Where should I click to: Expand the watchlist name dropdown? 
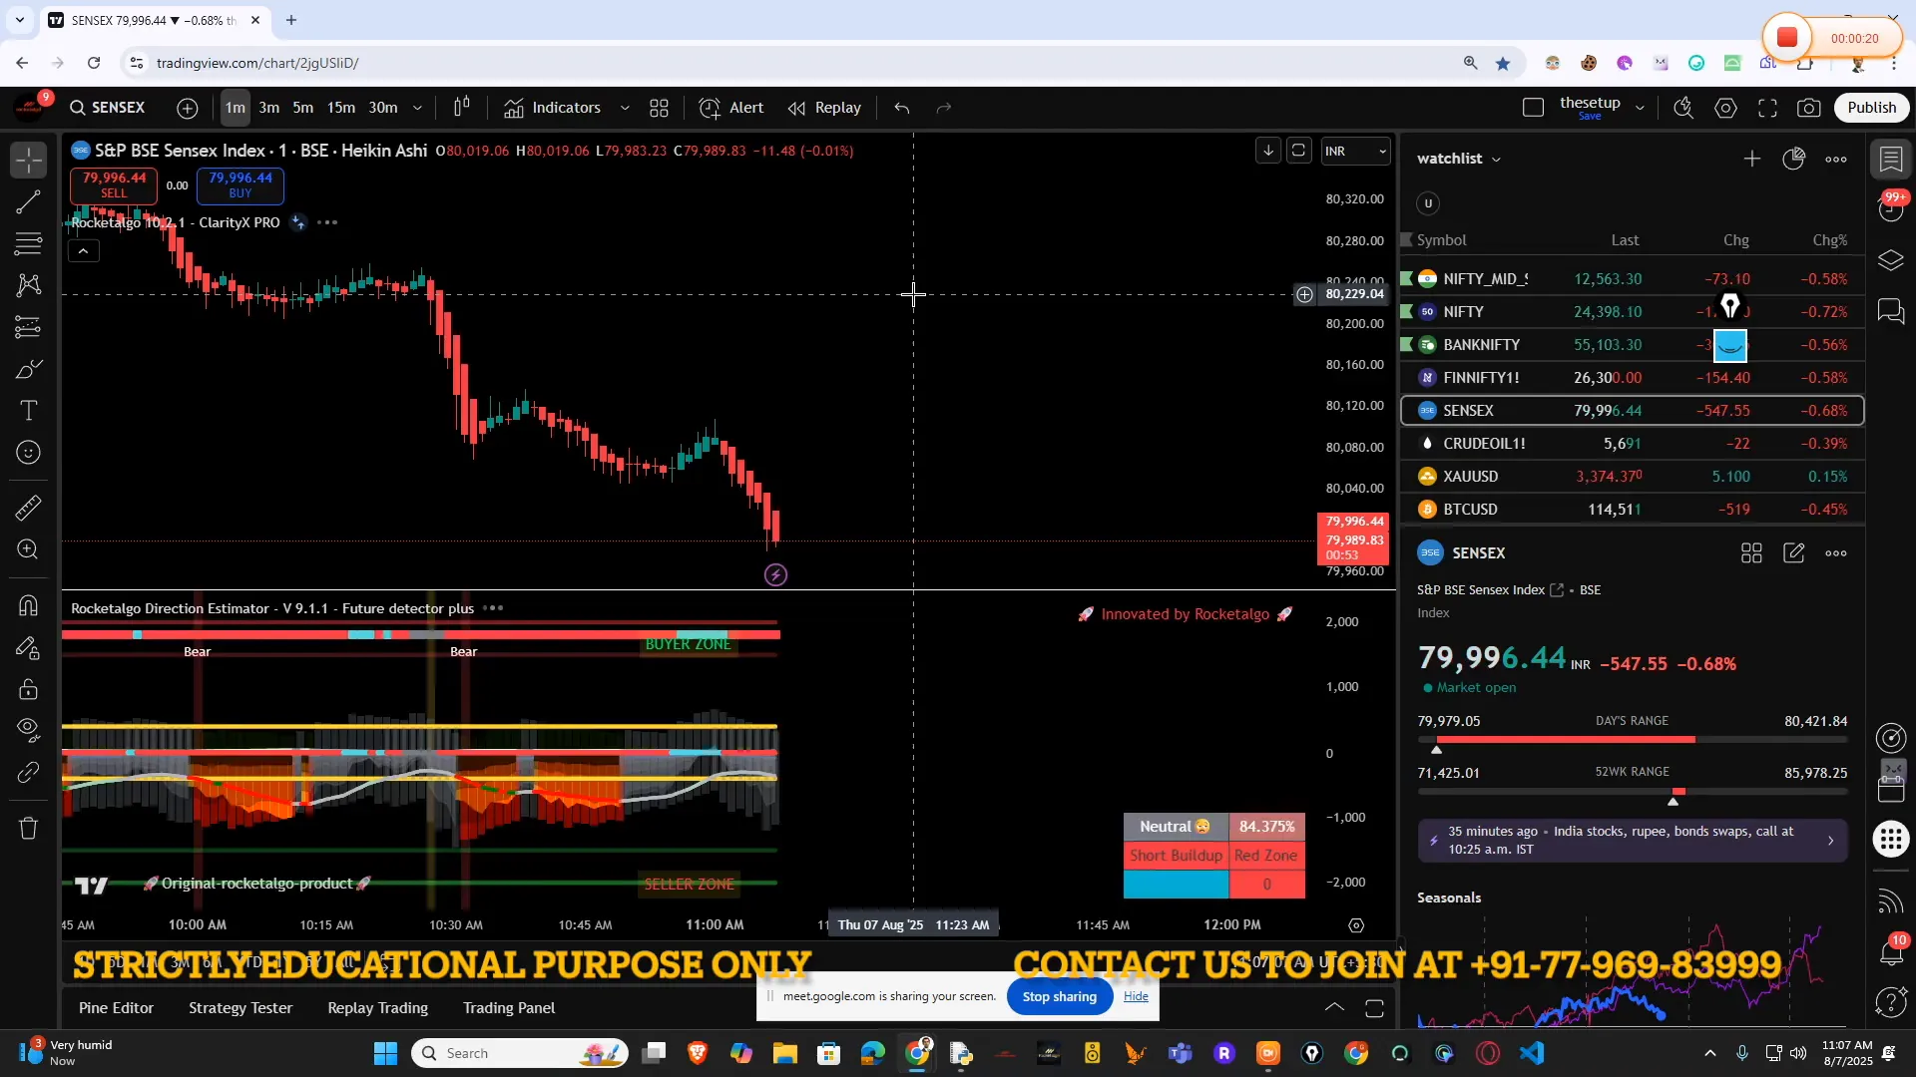pos(1496,160)
